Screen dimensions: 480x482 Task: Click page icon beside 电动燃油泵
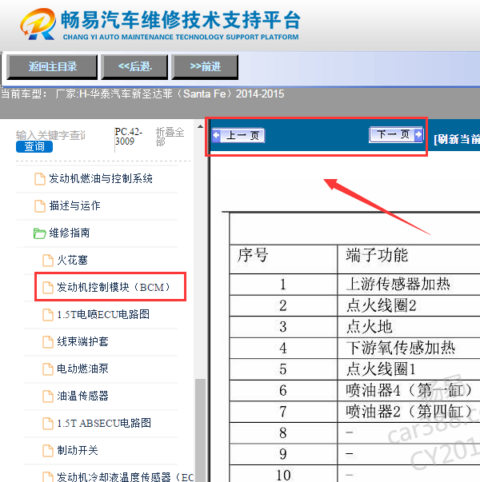pyautogui.click(x=48, y=368)
